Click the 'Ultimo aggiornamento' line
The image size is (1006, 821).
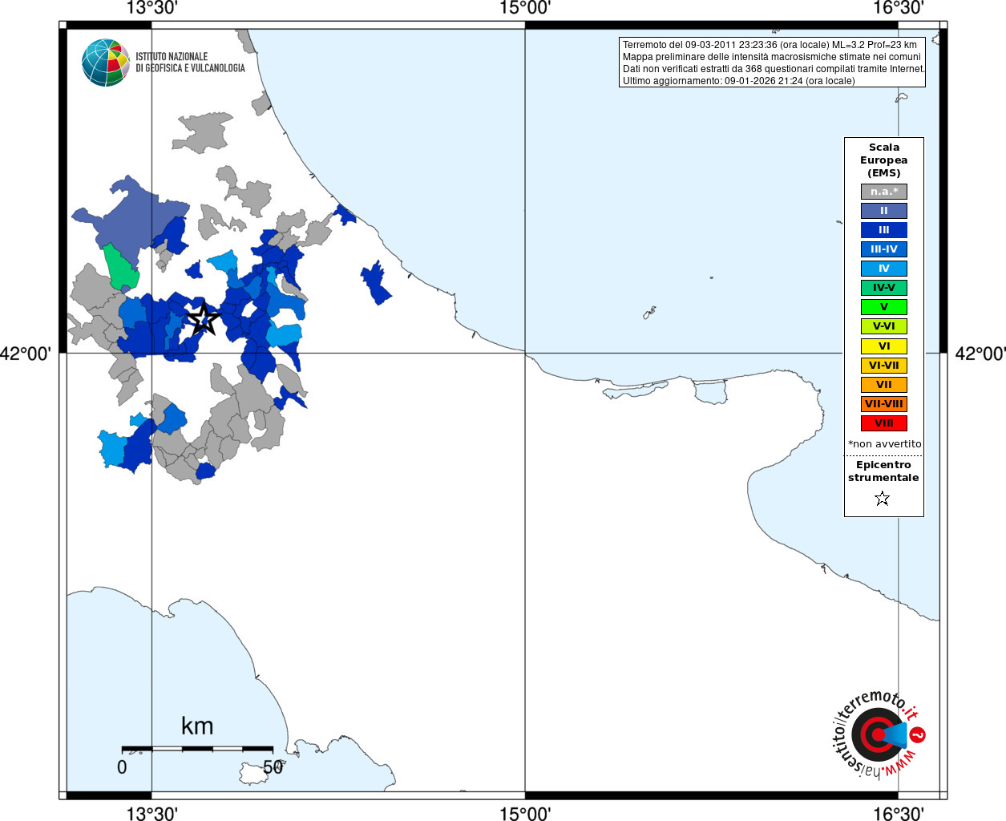[x=738, y=81]
